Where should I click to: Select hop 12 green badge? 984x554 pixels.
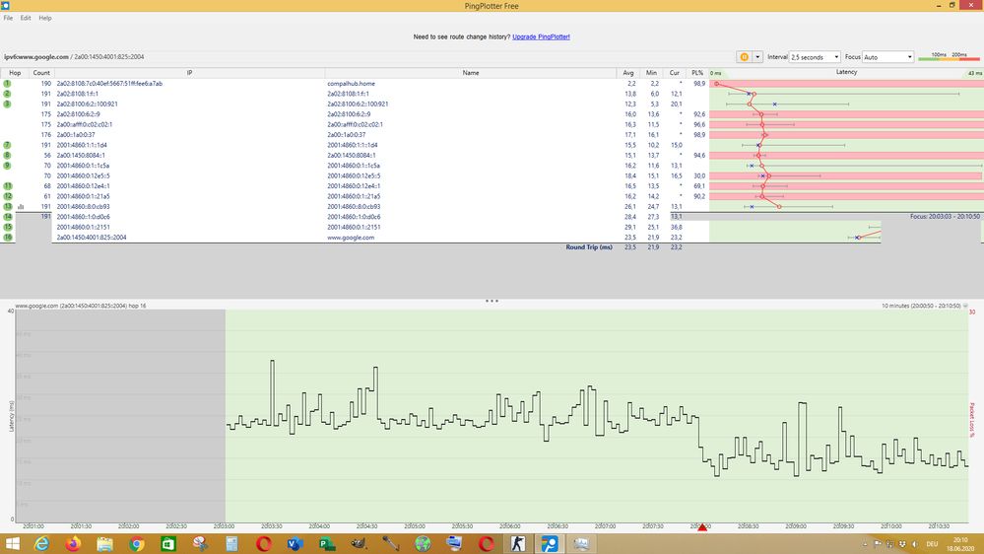click(x=8, y=196)
